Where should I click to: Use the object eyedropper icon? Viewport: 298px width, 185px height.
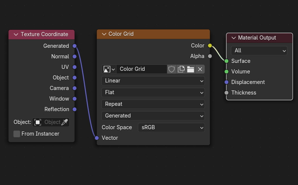(64, 122)
